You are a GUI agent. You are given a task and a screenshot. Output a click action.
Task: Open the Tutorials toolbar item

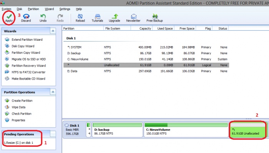tap(97, 18)
